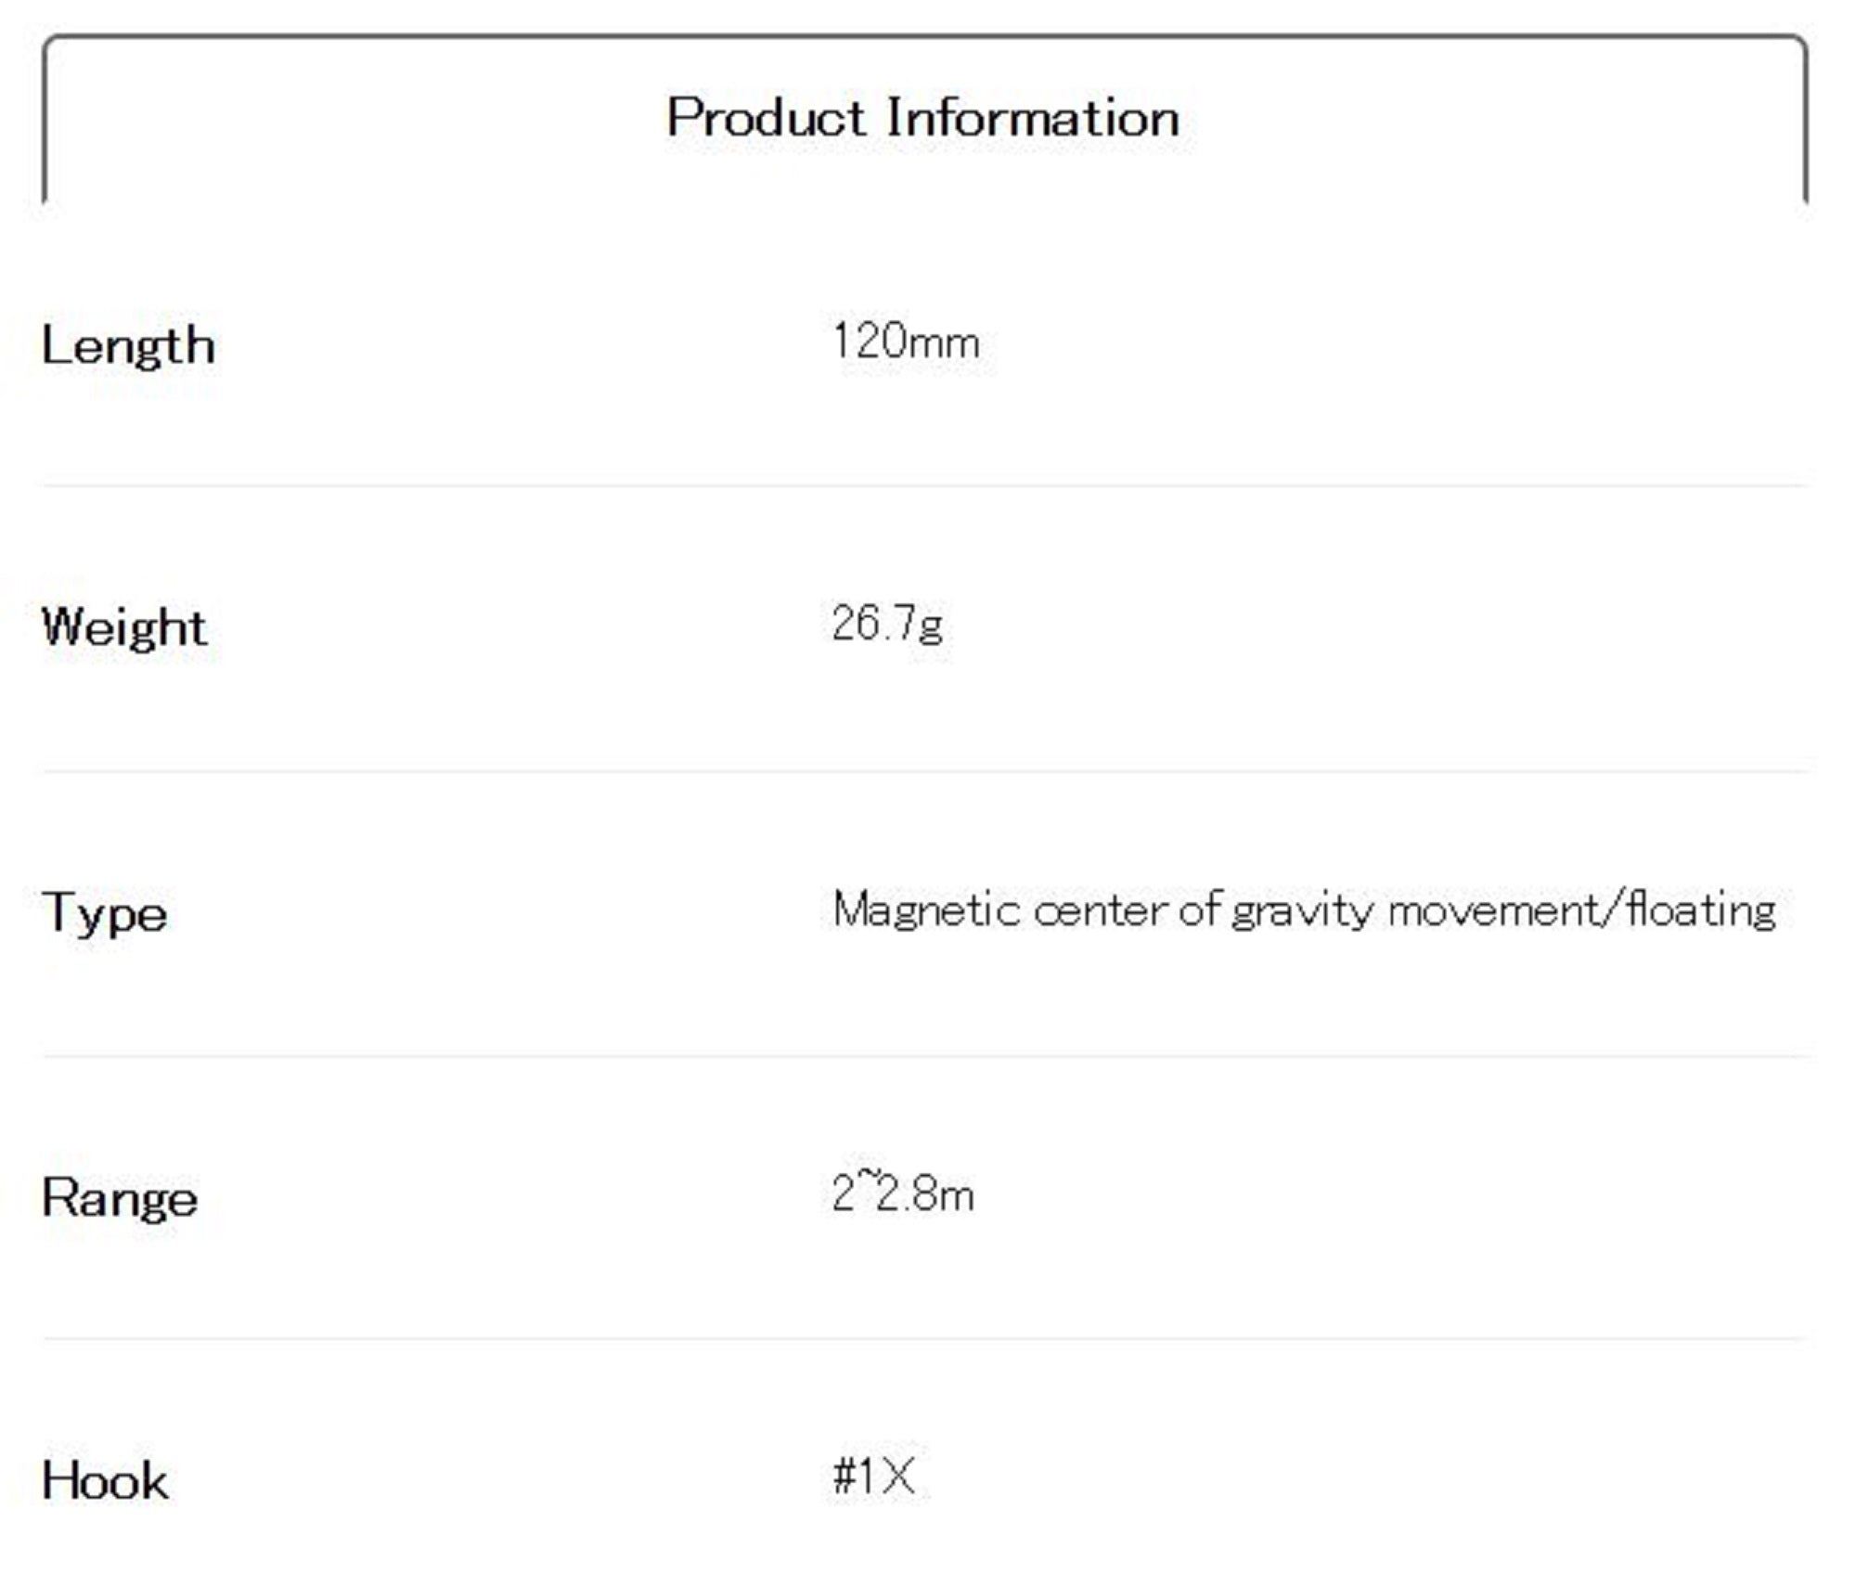
Task: Click the word "Information" in the header
Action: [x=1032, y=119]
